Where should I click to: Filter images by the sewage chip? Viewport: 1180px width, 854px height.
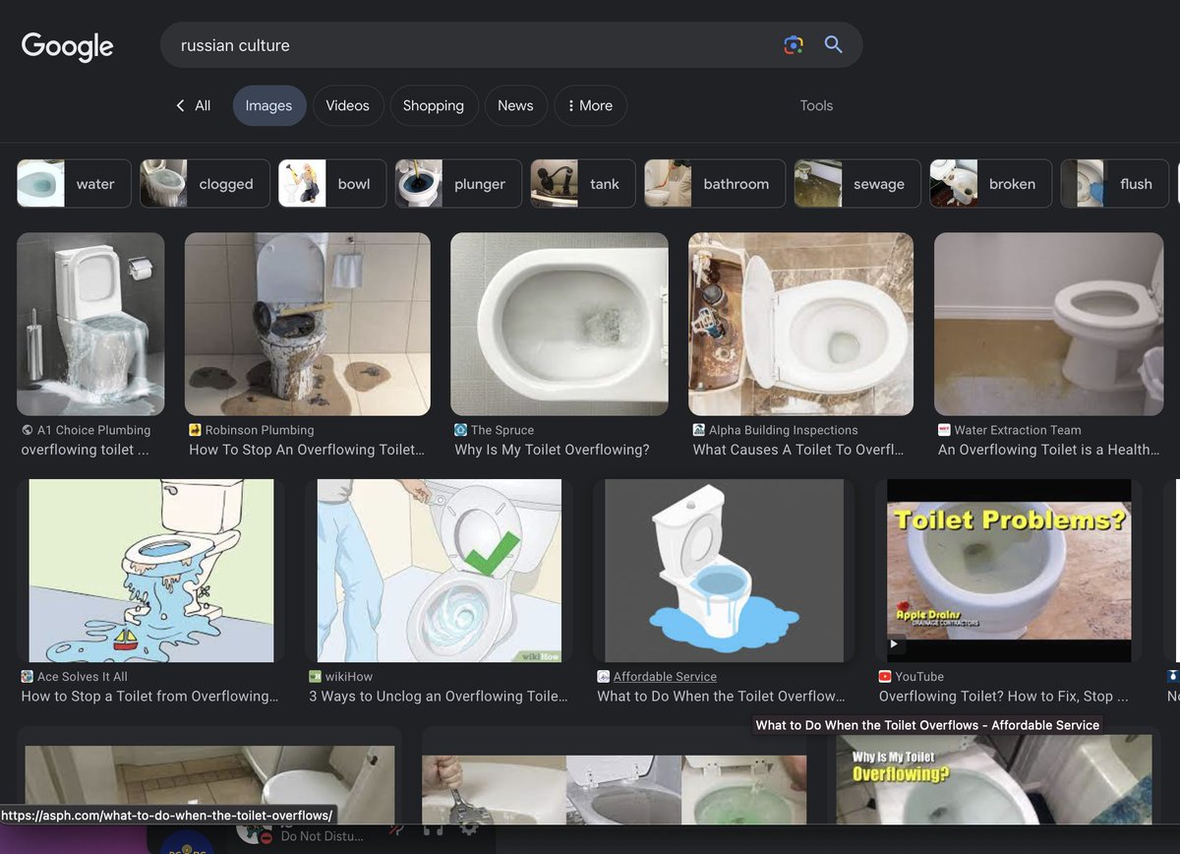[x=857, y=184]
